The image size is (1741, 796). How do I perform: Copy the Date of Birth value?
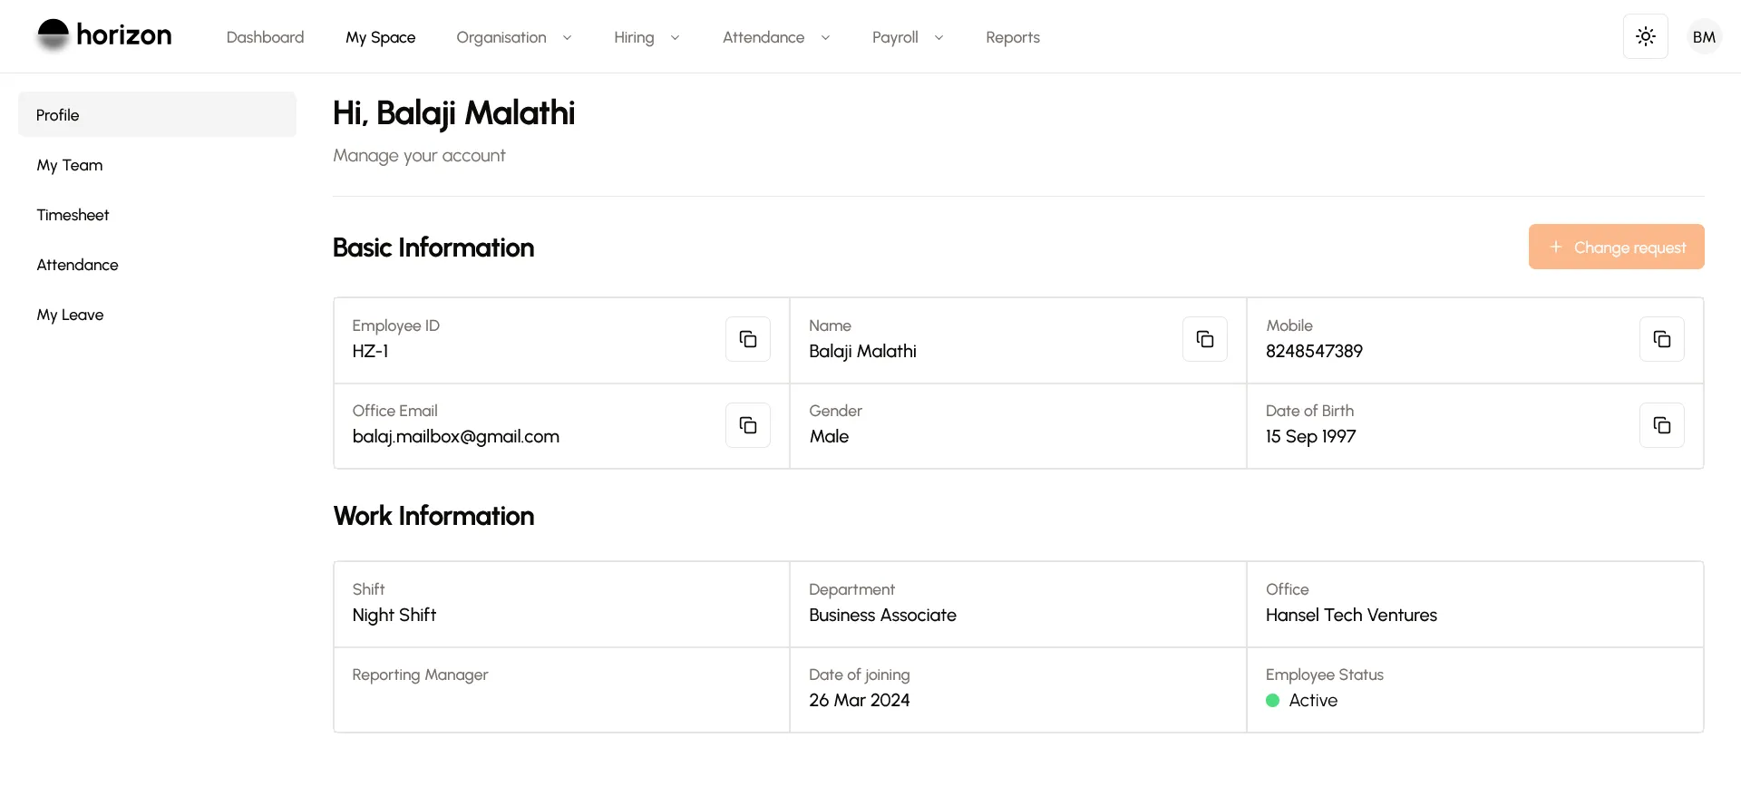coord(1662,425)
